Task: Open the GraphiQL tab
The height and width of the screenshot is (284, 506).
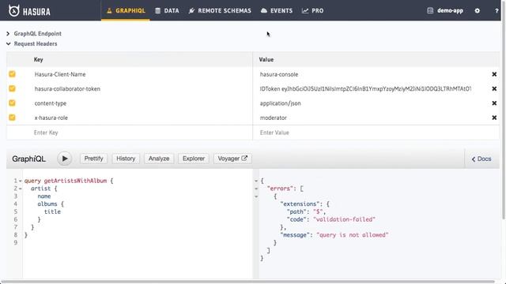Action: [126, 10]
